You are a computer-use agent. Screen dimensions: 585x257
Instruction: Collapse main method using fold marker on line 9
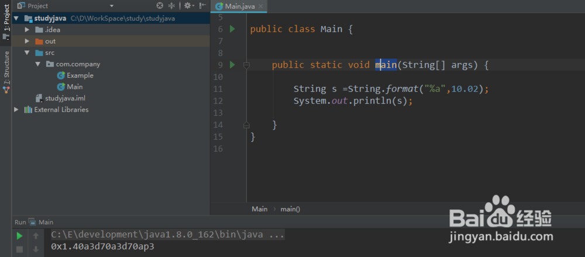246,65
